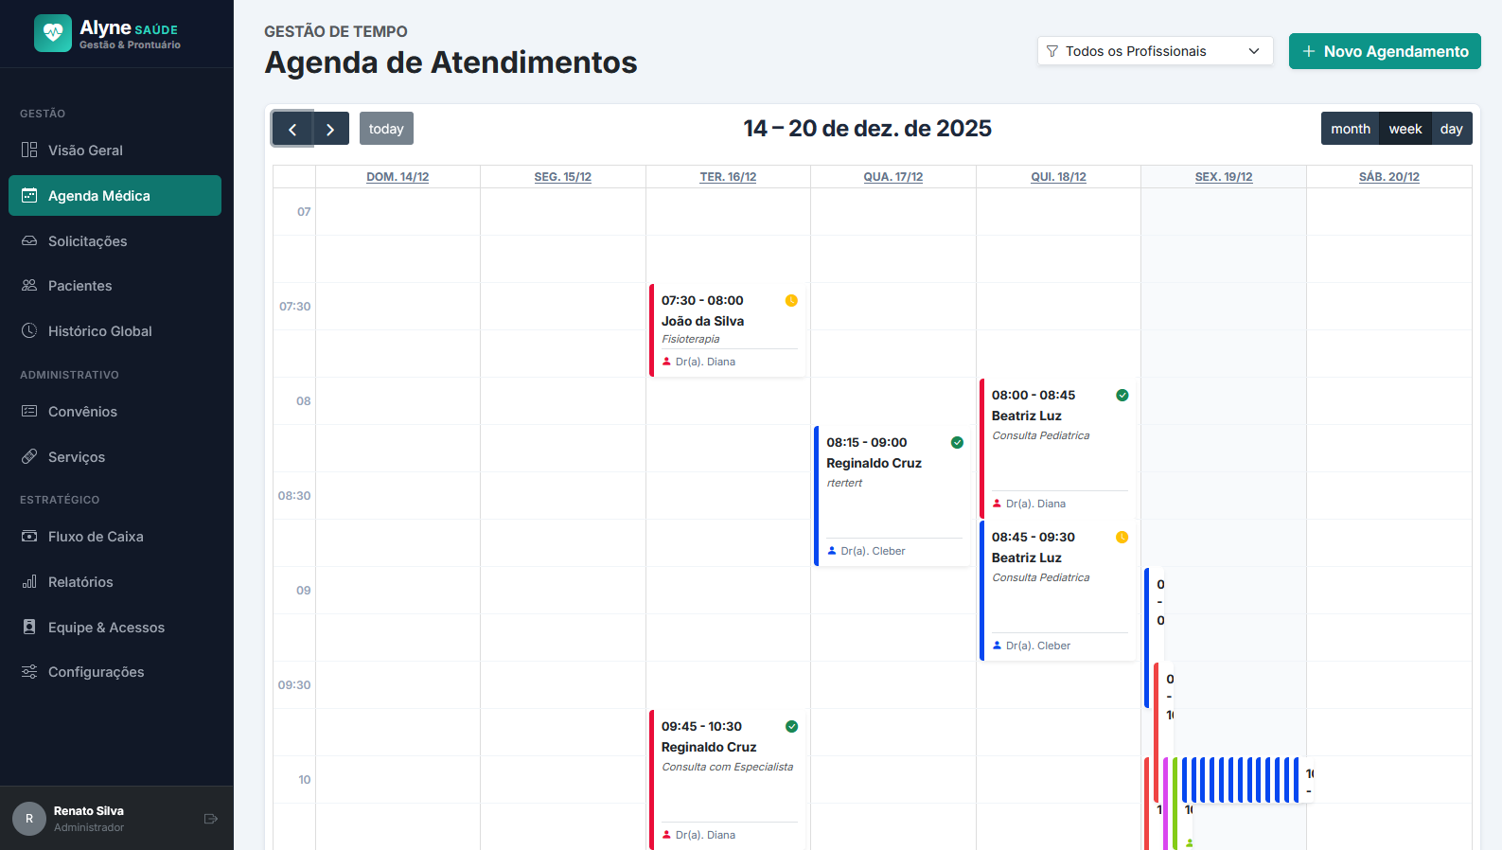The height and width of the screenshot is (850, 1502).
Task: Open Configurações sliders icon
Action: coord(29,671)
